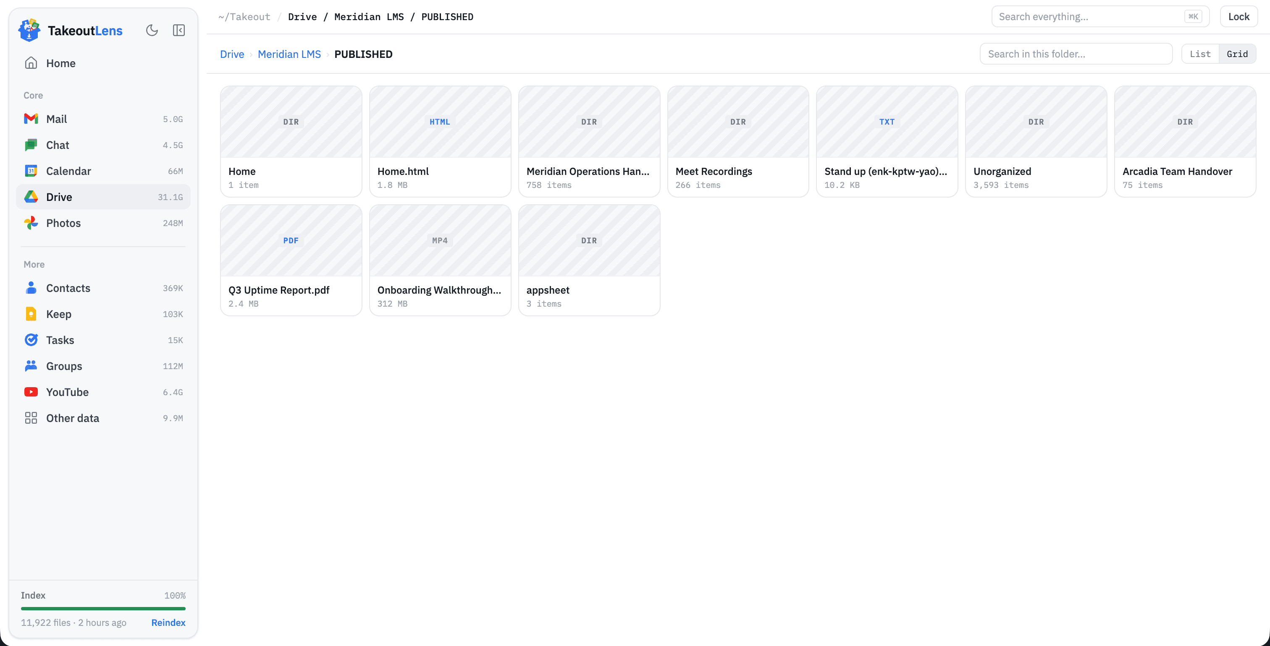The height and width of the screenshot is (646, 1270).
Task: Collapse the sidebar panel
Action: coord(179,30)
